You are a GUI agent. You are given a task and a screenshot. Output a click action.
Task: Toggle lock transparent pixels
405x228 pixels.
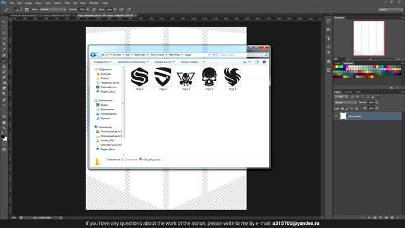click(x=342, y=108)
